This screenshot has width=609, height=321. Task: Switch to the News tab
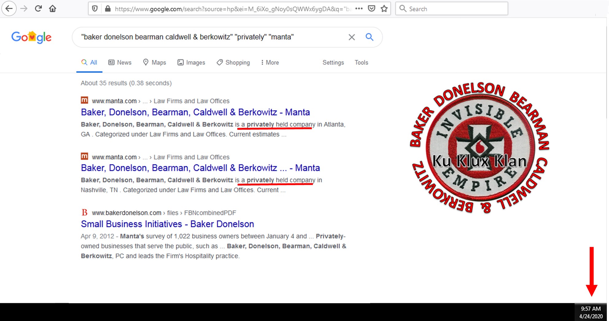(120, 63)
